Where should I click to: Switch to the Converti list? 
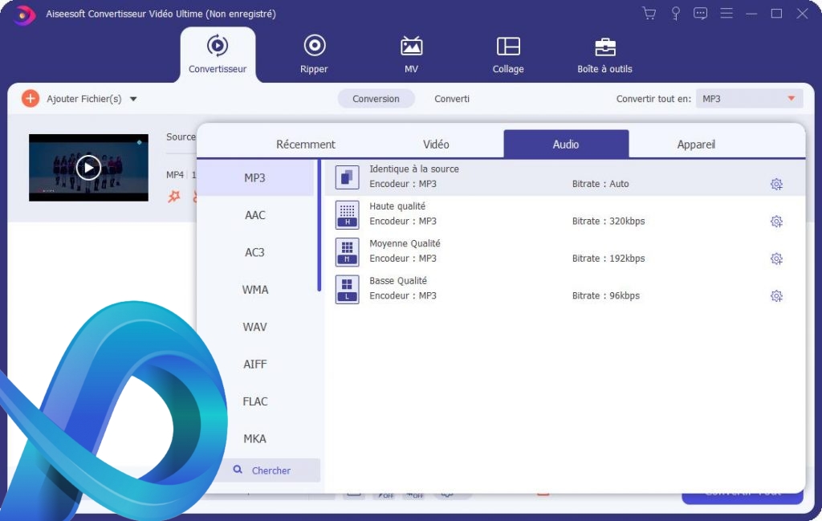(x=452, y=99)
